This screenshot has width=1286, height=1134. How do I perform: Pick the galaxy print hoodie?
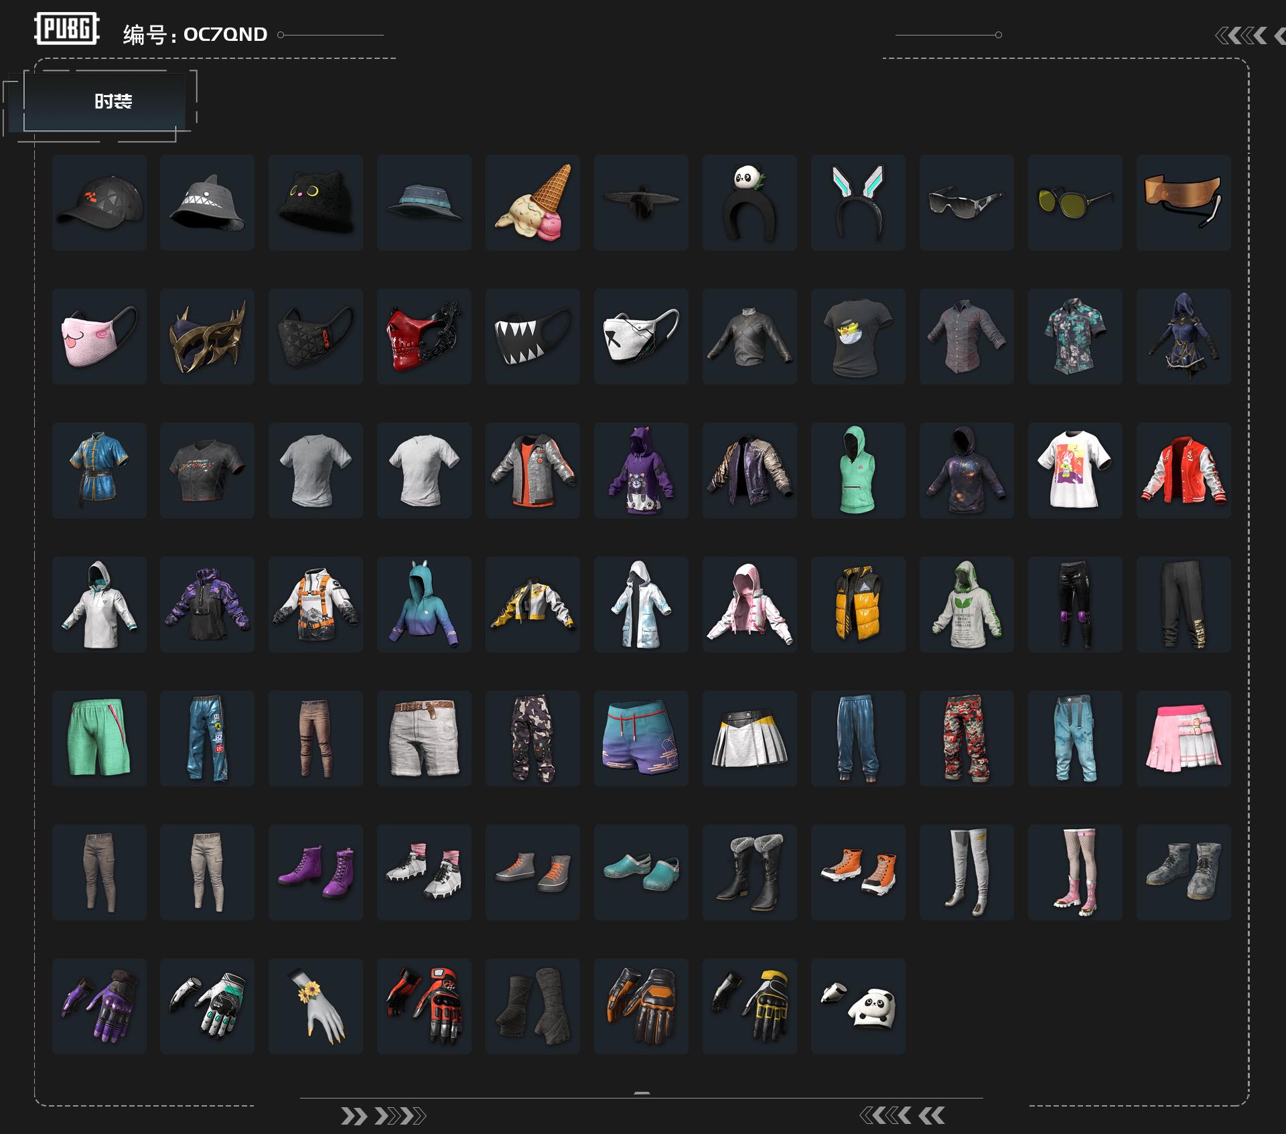point(967,470)
